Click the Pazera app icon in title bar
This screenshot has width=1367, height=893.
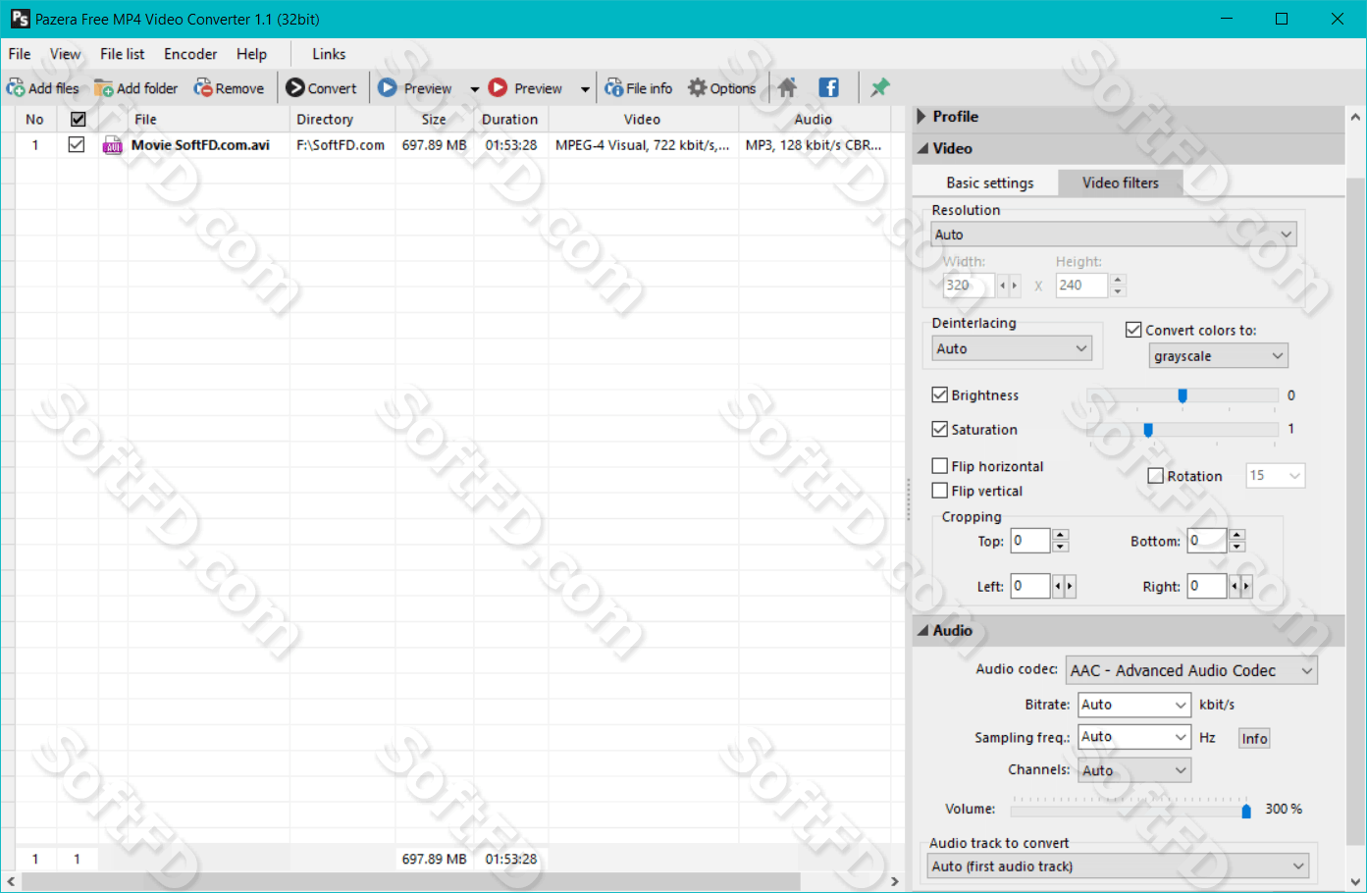(20, 19)
